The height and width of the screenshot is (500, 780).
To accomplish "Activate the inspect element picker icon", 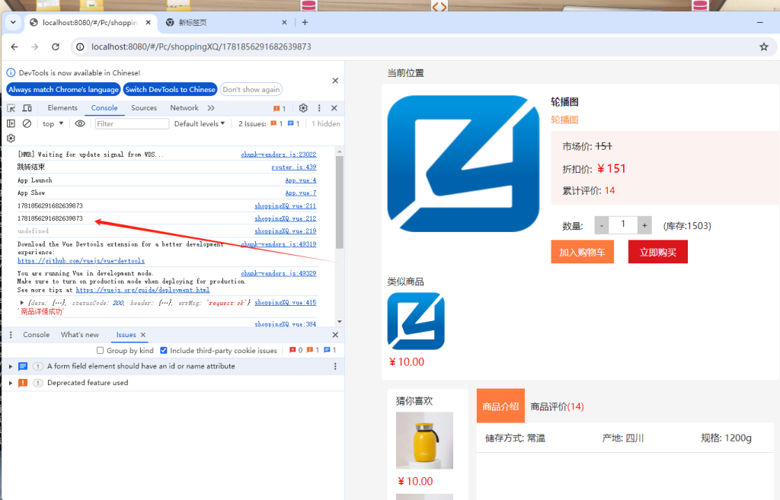I will [11, 108].
